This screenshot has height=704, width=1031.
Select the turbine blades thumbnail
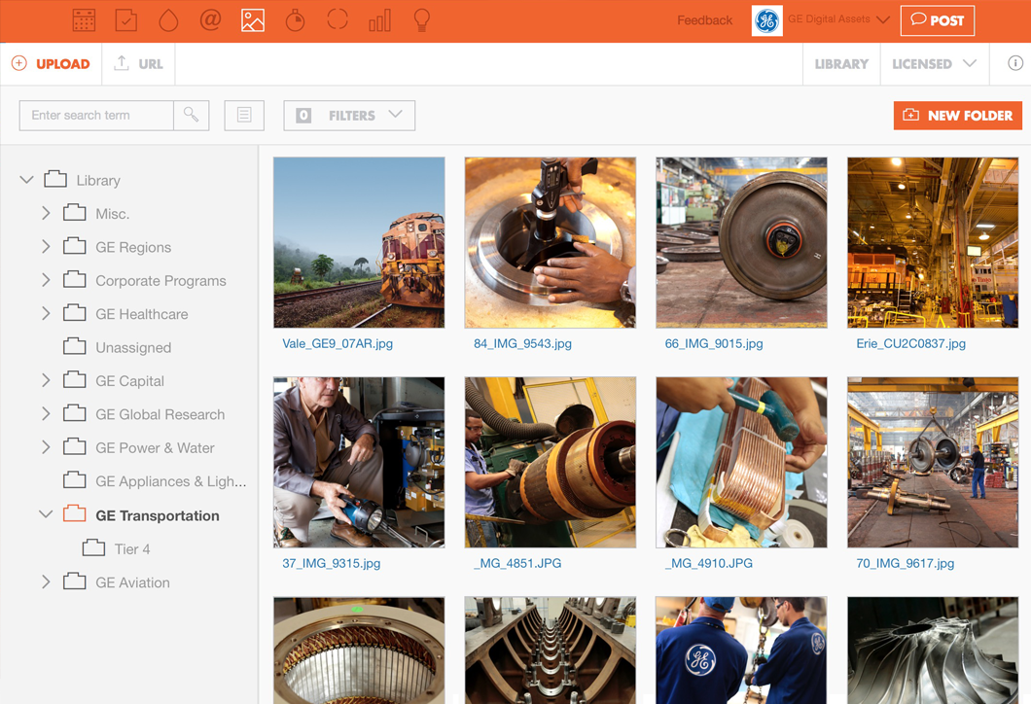click(x=933, y=651)
